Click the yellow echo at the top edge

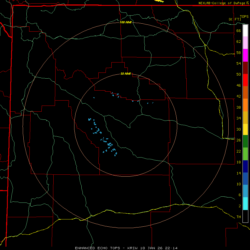[x=159, y=1]
